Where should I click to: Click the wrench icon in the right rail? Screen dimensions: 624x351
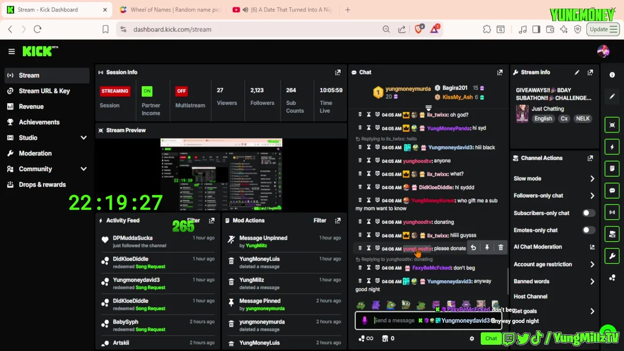[x=612, y=255]
